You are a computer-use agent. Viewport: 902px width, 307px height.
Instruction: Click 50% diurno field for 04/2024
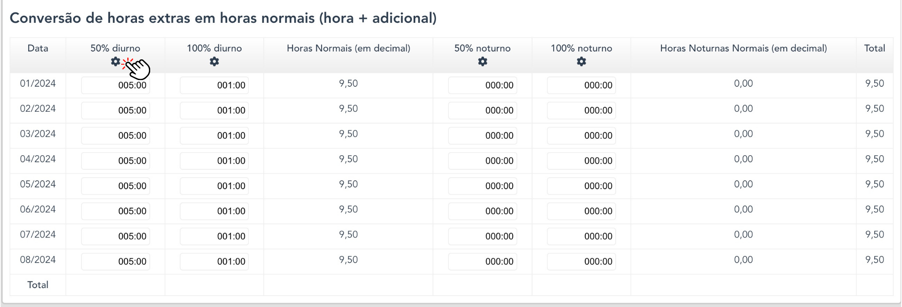pos(115,161)
